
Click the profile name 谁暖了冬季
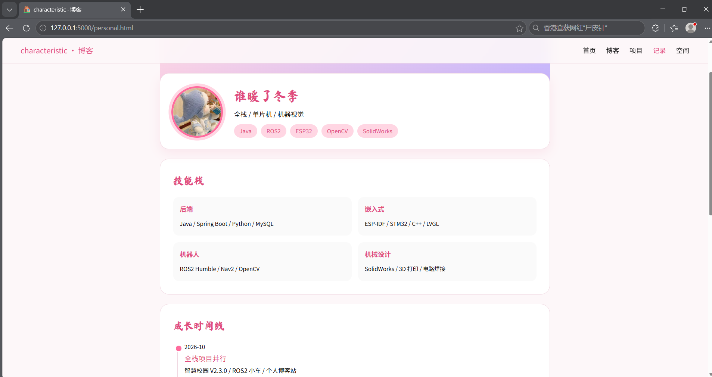tap(266, 96)
